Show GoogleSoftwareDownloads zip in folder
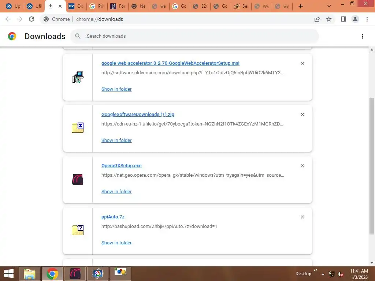This screenshot has height=281, width=375. tap(116, 140)
